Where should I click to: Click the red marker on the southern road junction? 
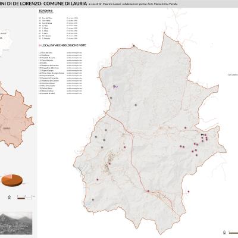click(x=148, y=191)
